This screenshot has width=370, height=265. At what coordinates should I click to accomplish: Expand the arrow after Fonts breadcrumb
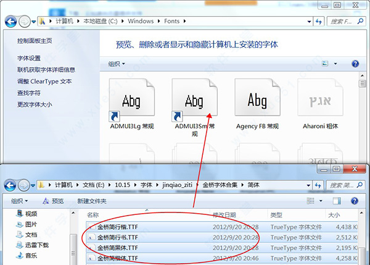click(184, 21)
